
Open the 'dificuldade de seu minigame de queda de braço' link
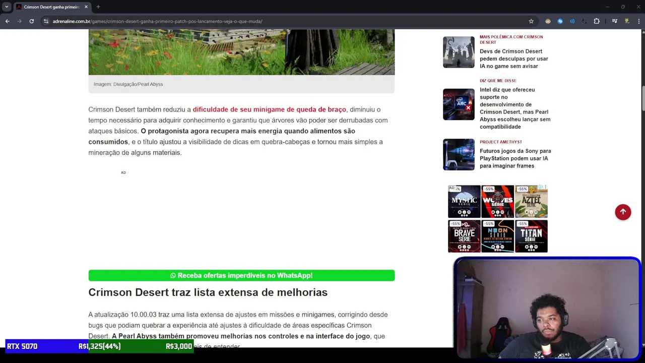[x=269, y=109]
